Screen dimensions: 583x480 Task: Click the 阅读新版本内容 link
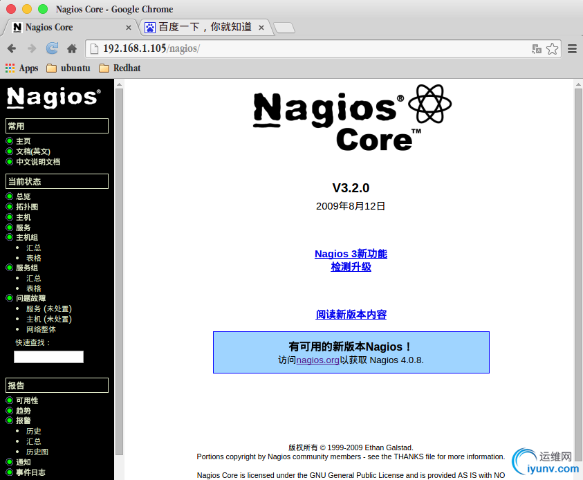point(351,315)
